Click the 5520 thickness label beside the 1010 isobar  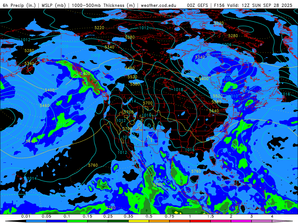218,96
